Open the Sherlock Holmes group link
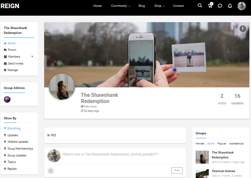Screen dimensions: 251x178 click(x=224, y=171)
